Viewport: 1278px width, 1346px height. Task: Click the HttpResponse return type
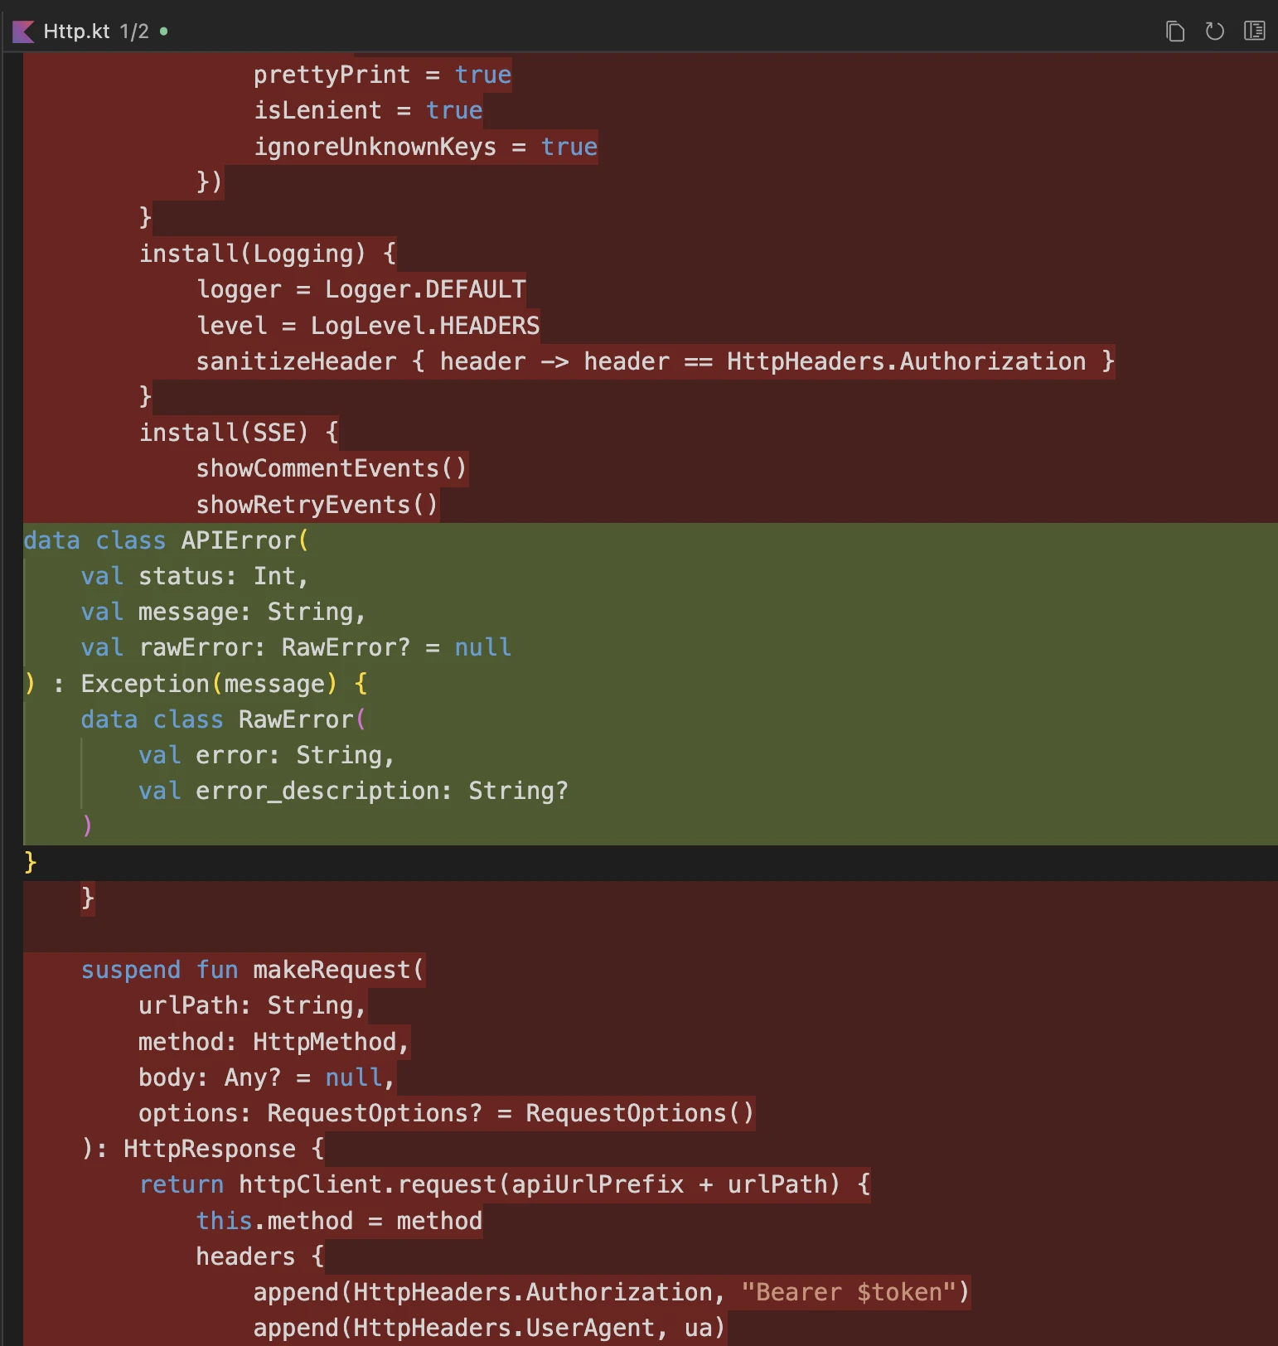click(210, 1149)
